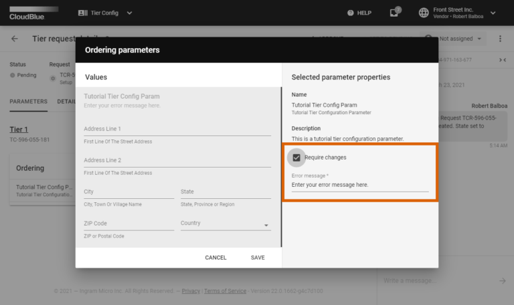Go back using the left arrow
514x305 pixels.
point(15,39)
